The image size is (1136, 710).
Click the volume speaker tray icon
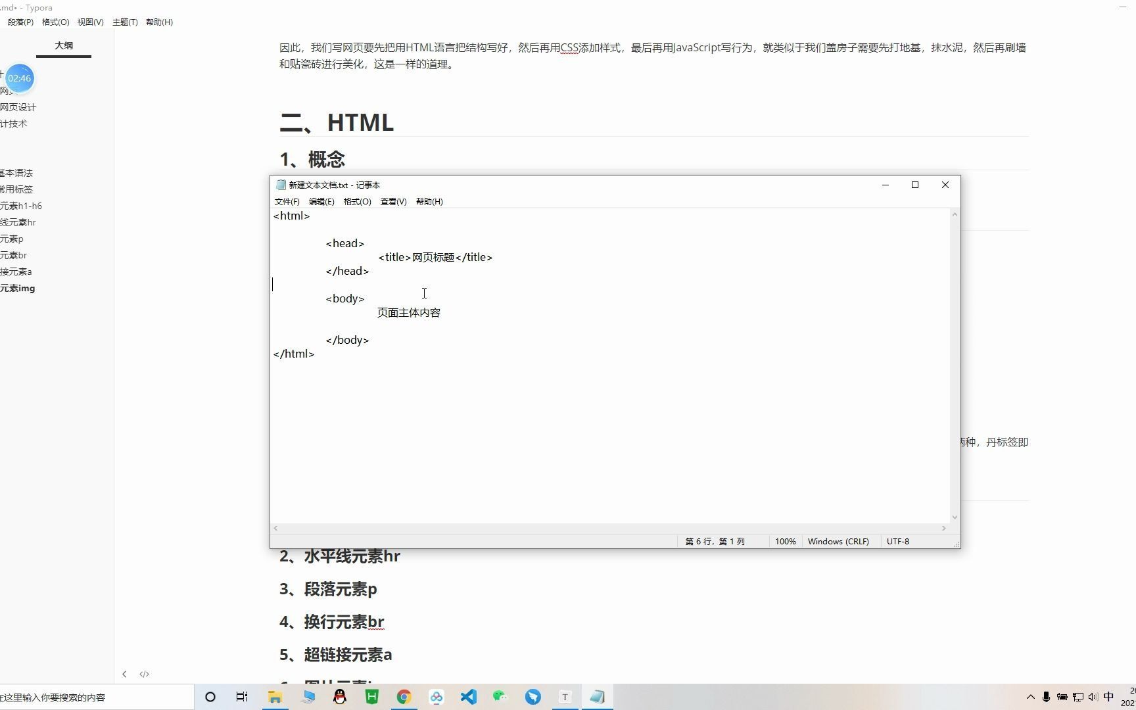click(1093, 697)
